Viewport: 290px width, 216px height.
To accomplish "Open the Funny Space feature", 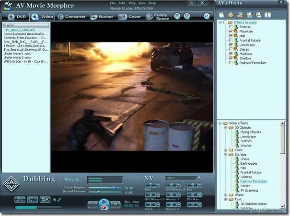I will pyautogui.click(x=155, y=17).
